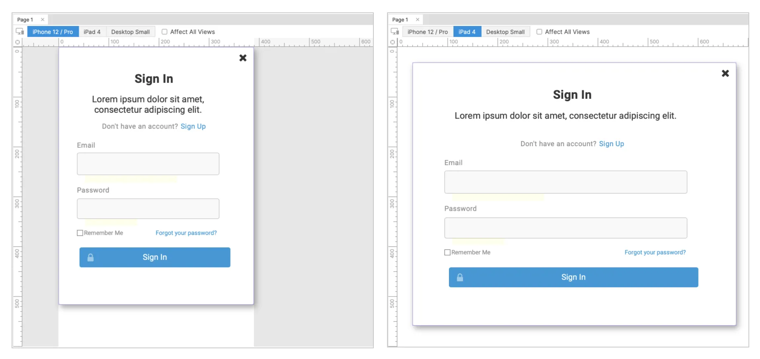Enable Affect All Views in the right pane

pos(539,32)
